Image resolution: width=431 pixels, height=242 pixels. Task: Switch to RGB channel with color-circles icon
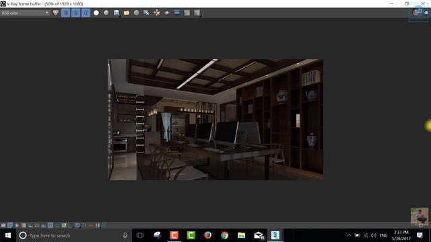[x=55, y=13]
